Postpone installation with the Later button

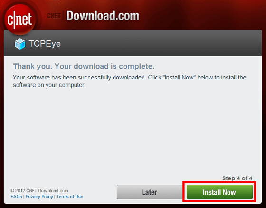pyautogui.click(x=150, y=192)
